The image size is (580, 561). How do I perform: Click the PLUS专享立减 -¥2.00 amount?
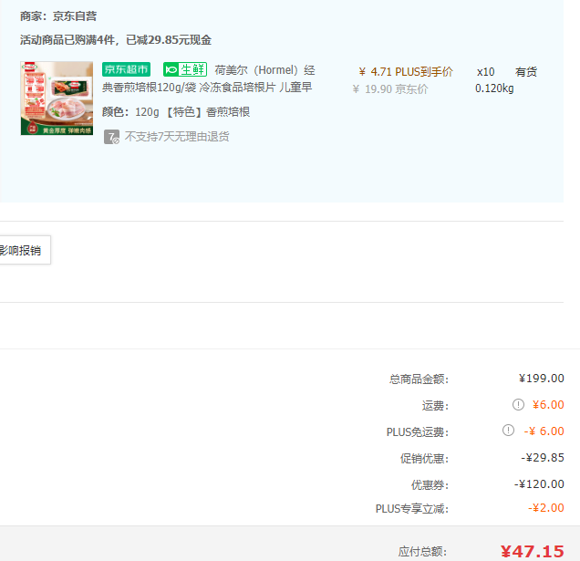546,508
